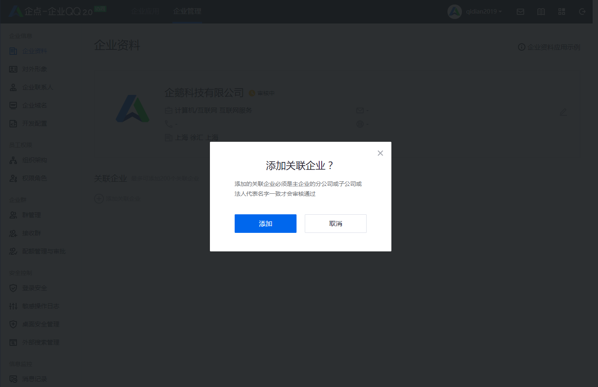Click the 开发配置 sidebar icon
The height and width of the screenshot is (387, 598).
(13, 124)
